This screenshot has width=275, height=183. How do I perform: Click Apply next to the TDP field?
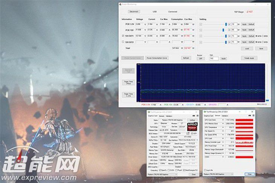coord(223,59)
